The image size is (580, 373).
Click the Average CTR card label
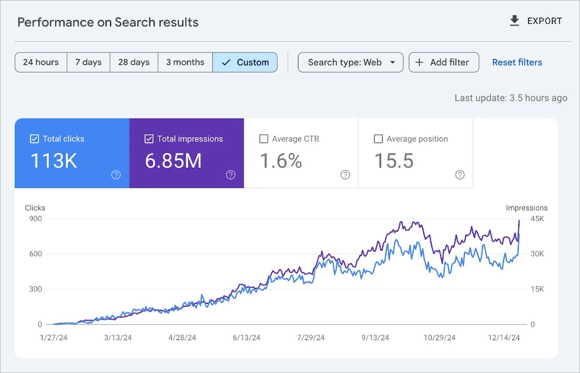pos(296,139)
